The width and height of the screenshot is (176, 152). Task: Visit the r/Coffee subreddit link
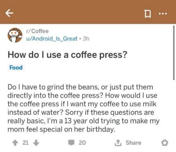37,31
